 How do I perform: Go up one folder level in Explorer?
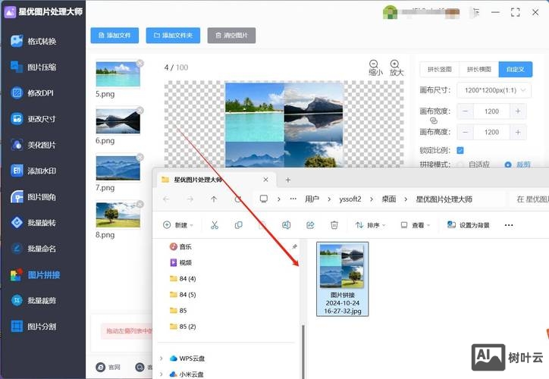pyautogui.click(x=214, y=199)
